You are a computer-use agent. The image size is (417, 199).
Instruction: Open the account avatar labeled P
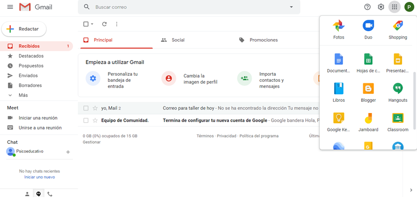coord(409,7)
